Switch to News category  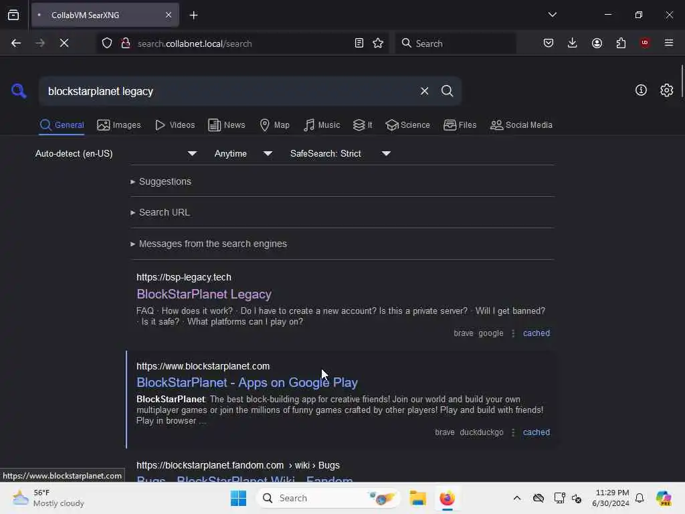(227, 125)
